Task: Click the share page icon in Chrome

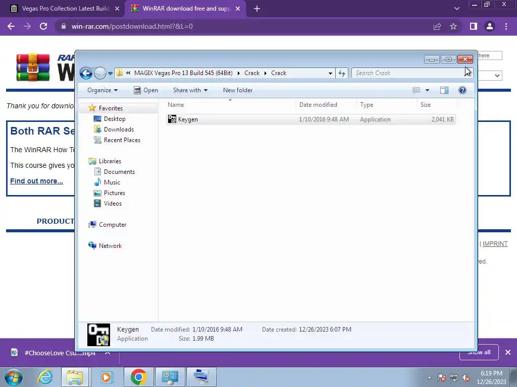Action: pyautogui.click(x=437, y=26)
